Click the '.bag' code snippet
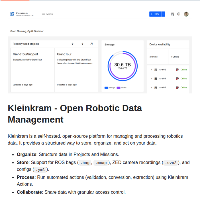Image resolution: width=200 pixels, height=198 pixels. pos(85,163)
